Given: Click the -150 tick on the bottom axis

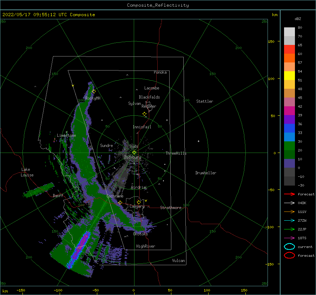Looking at the screenshot, I should click(x=21, y=290).
